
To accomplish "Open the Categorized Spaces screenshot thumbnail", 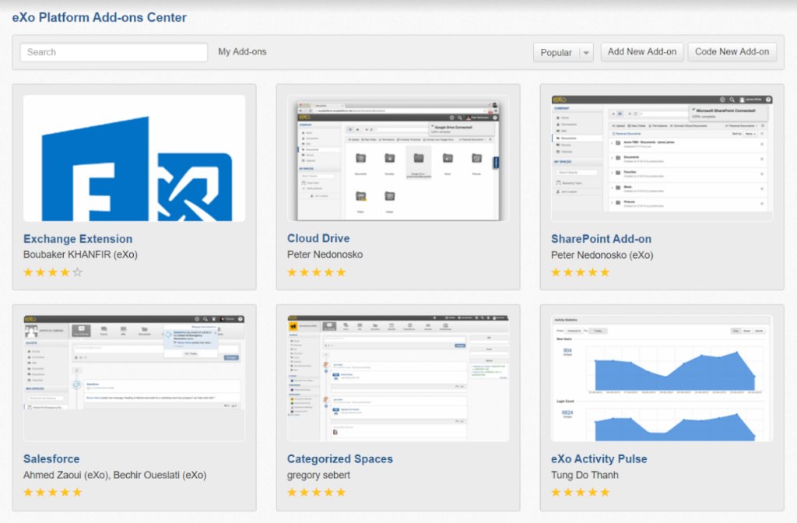I will 398,378.
